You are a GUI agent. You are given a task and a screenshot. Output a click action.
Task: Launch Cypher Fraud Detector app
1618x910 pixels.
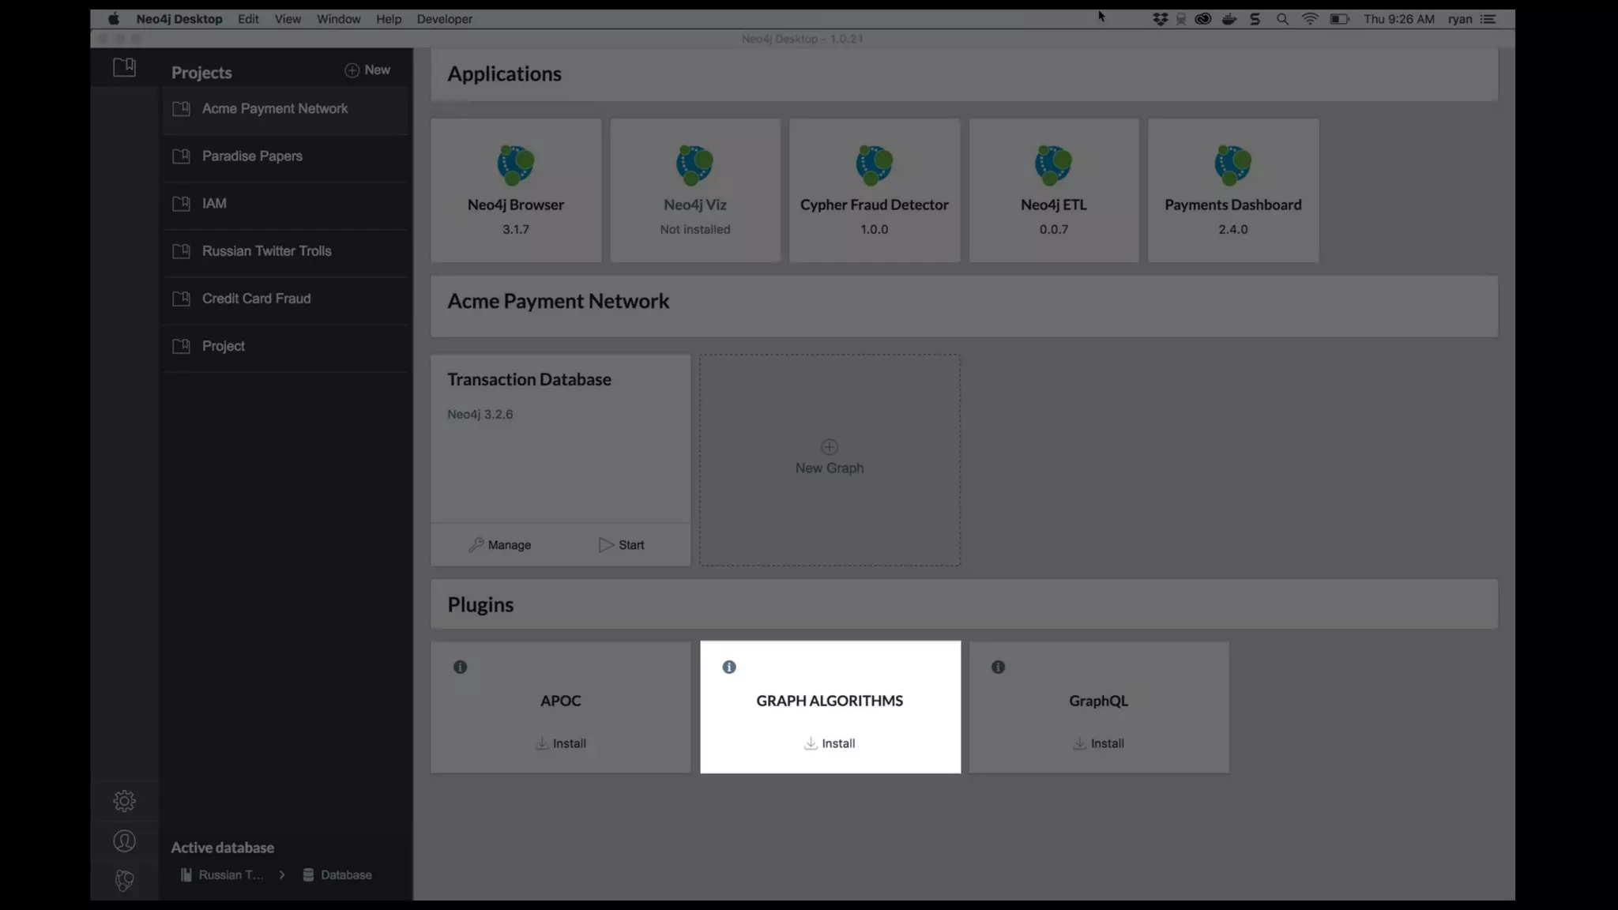pos(875,190)
